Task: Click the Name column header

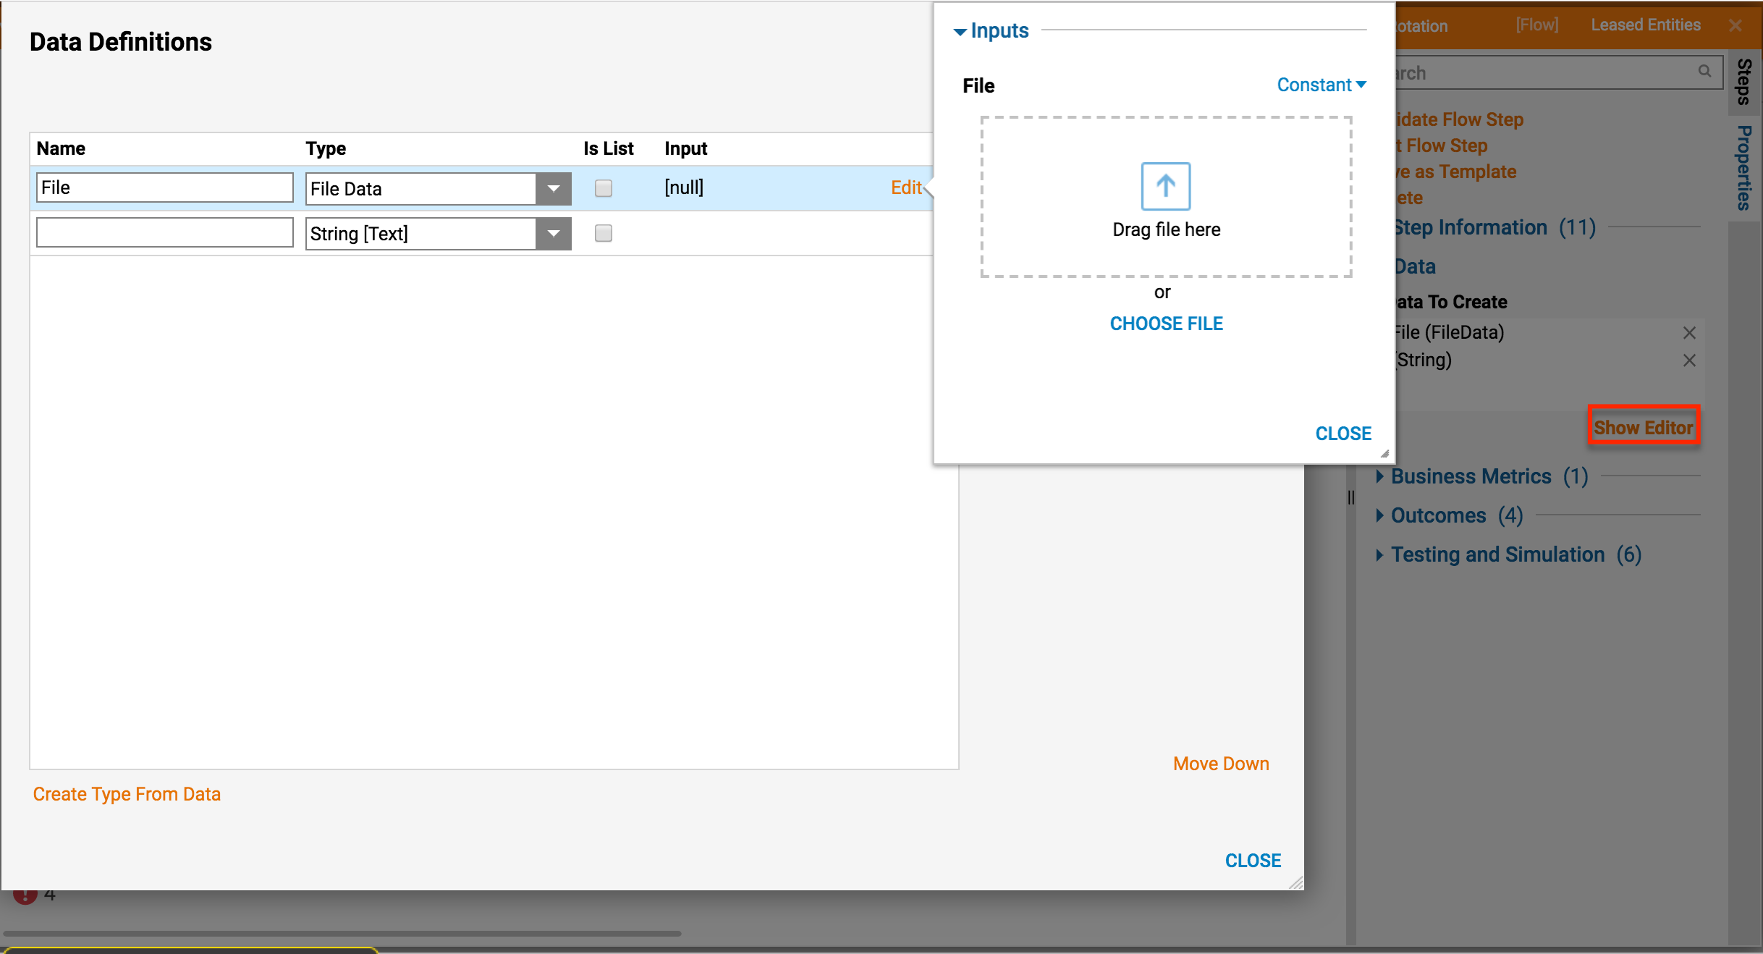Action: [61, 148]
